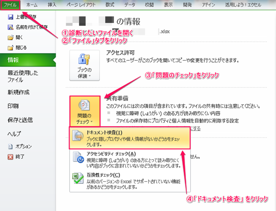Screen dimensions: 276x211
Task: Switch to the Formulas (数式) ribbon tab
Action: (x=110, y=5)
